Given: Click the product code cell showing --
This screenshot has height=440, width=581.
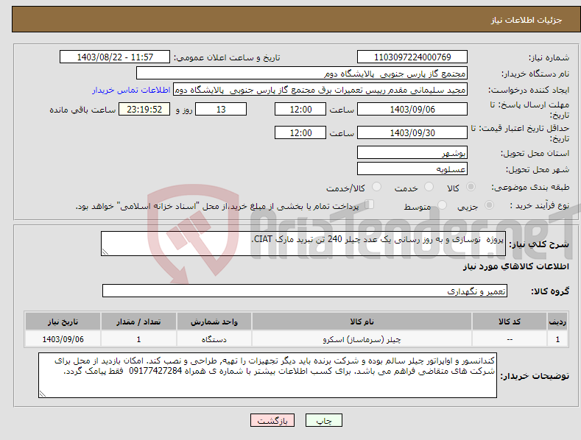Looking at the screenshot, I should point(510,339).
